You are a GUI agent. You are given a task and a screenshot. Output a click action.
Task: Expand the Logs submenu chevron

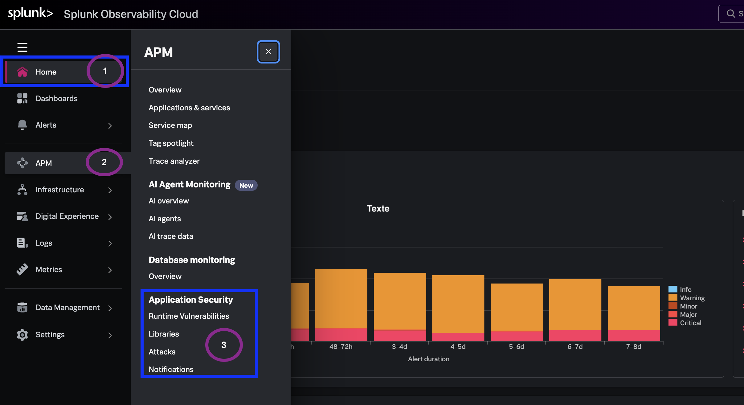pos(110,243)
